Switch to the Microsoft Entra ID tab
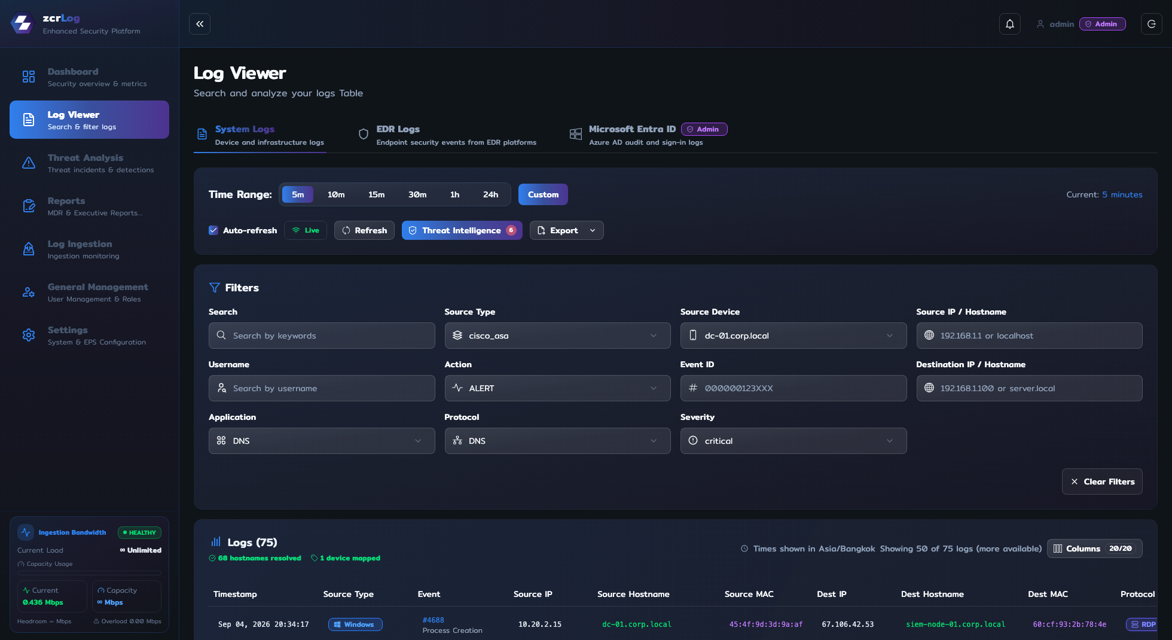Screen dimensions: 1172x640 pos(648,135)
